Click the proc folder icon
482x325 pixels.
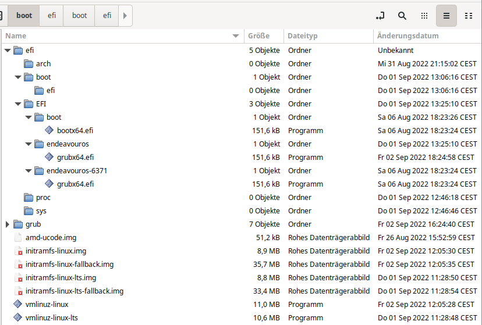[x=29, y=198]
